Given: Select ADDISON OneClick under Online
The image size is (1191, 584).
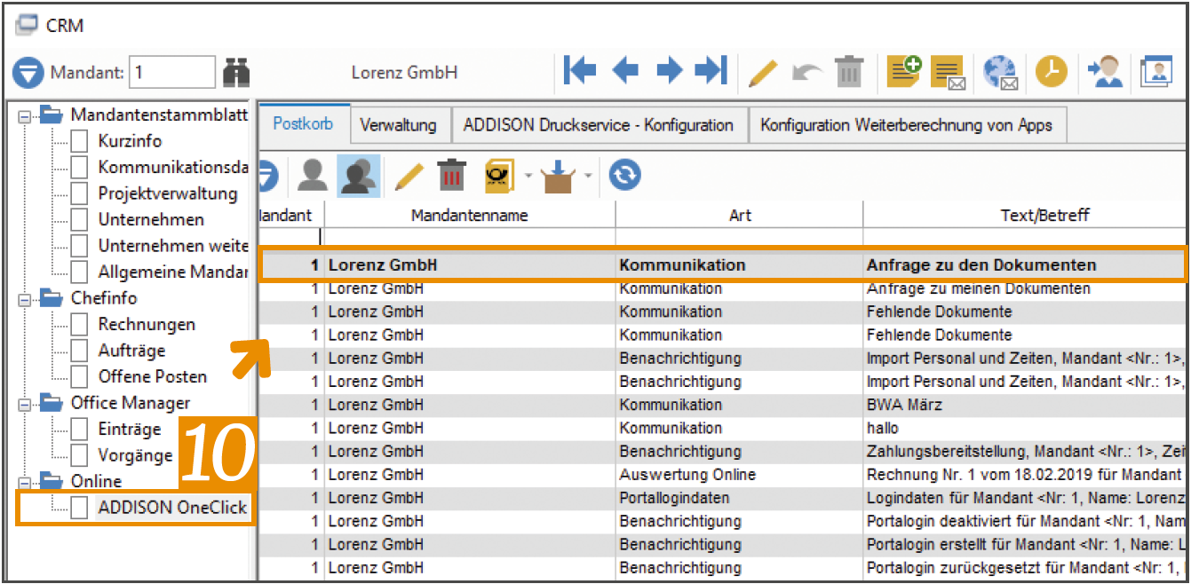Looking at the screenshot, I should [x=172, y=509].
